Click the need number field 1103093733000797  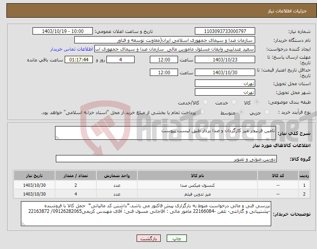pos(225,31)
